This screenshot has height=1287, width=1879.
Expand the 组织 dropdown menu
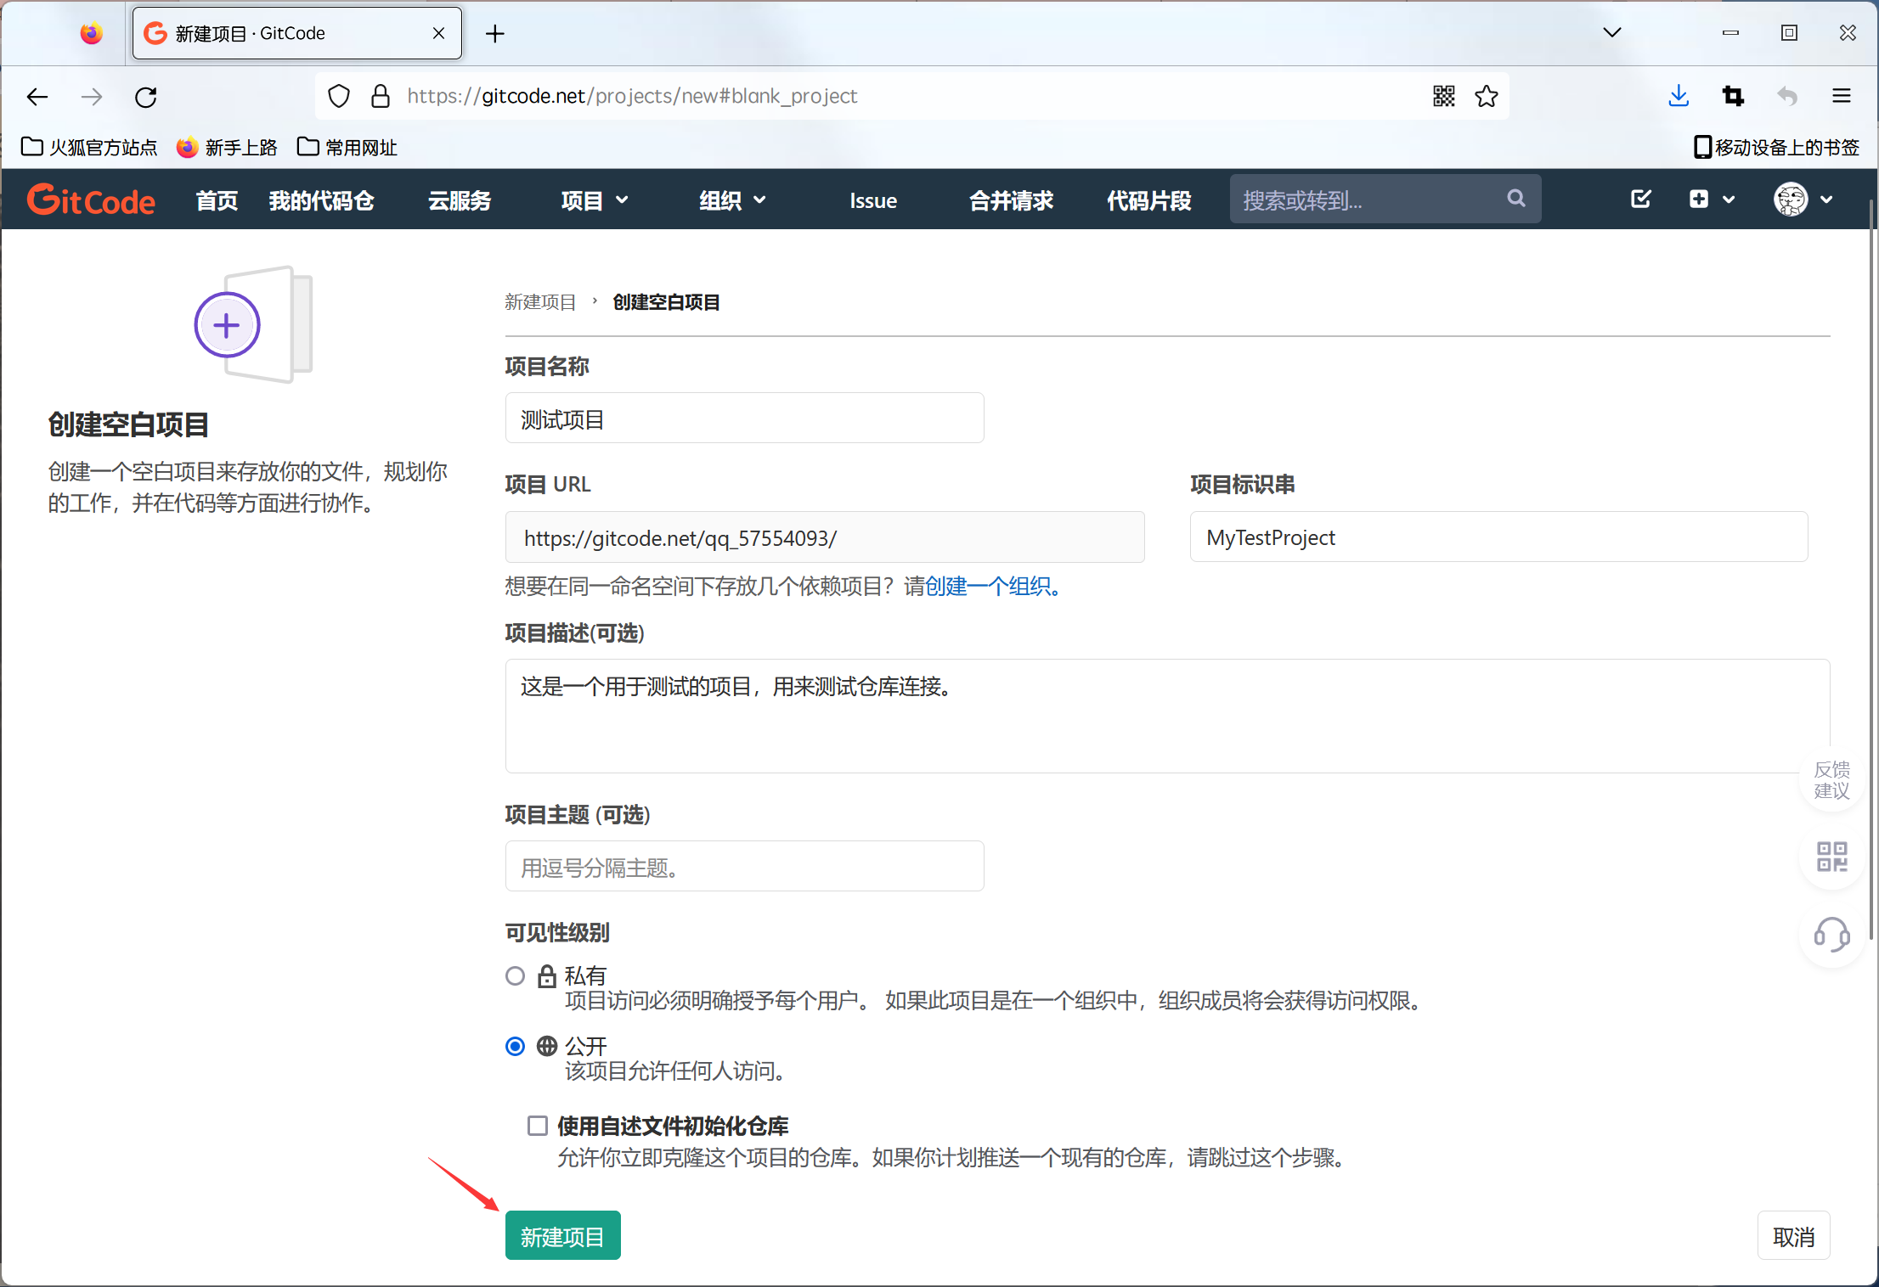coord(732,200)
